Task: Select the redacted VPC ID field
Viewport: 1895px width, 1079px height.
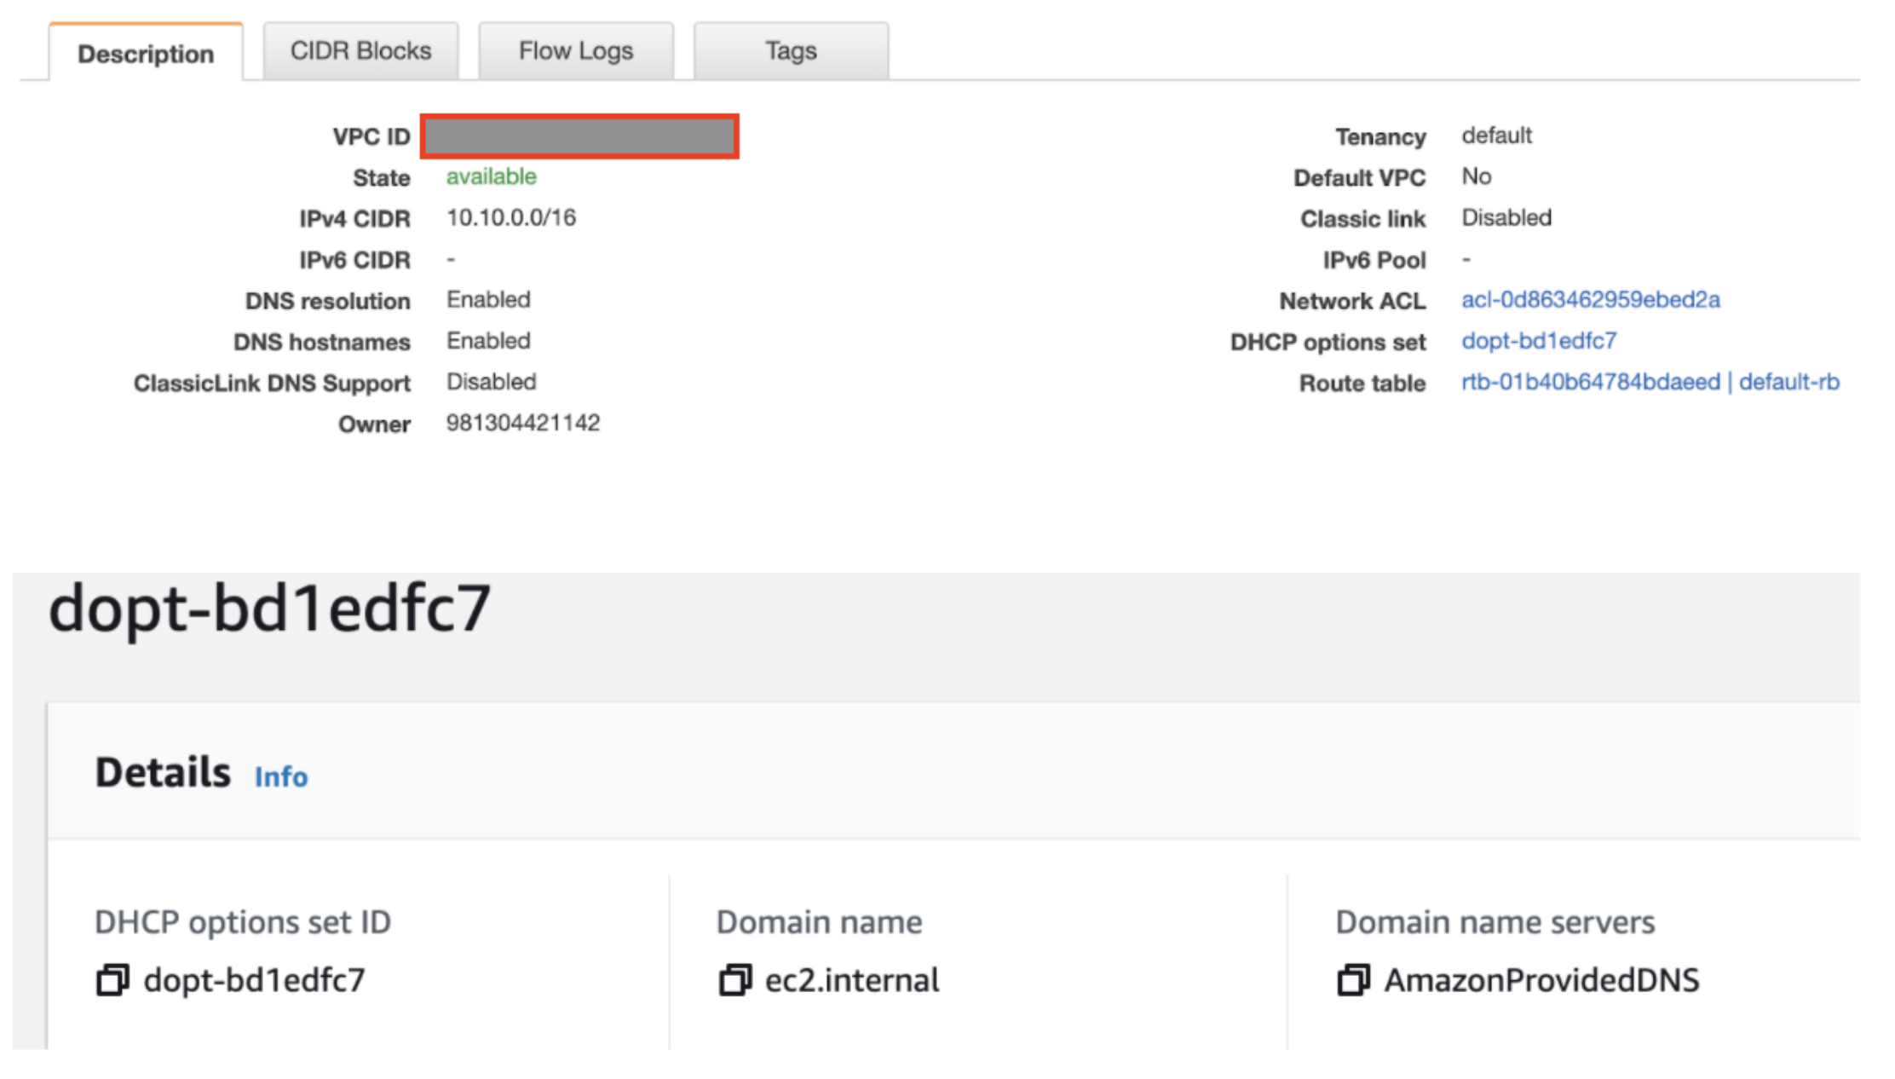Action: [x=579, y=136]
